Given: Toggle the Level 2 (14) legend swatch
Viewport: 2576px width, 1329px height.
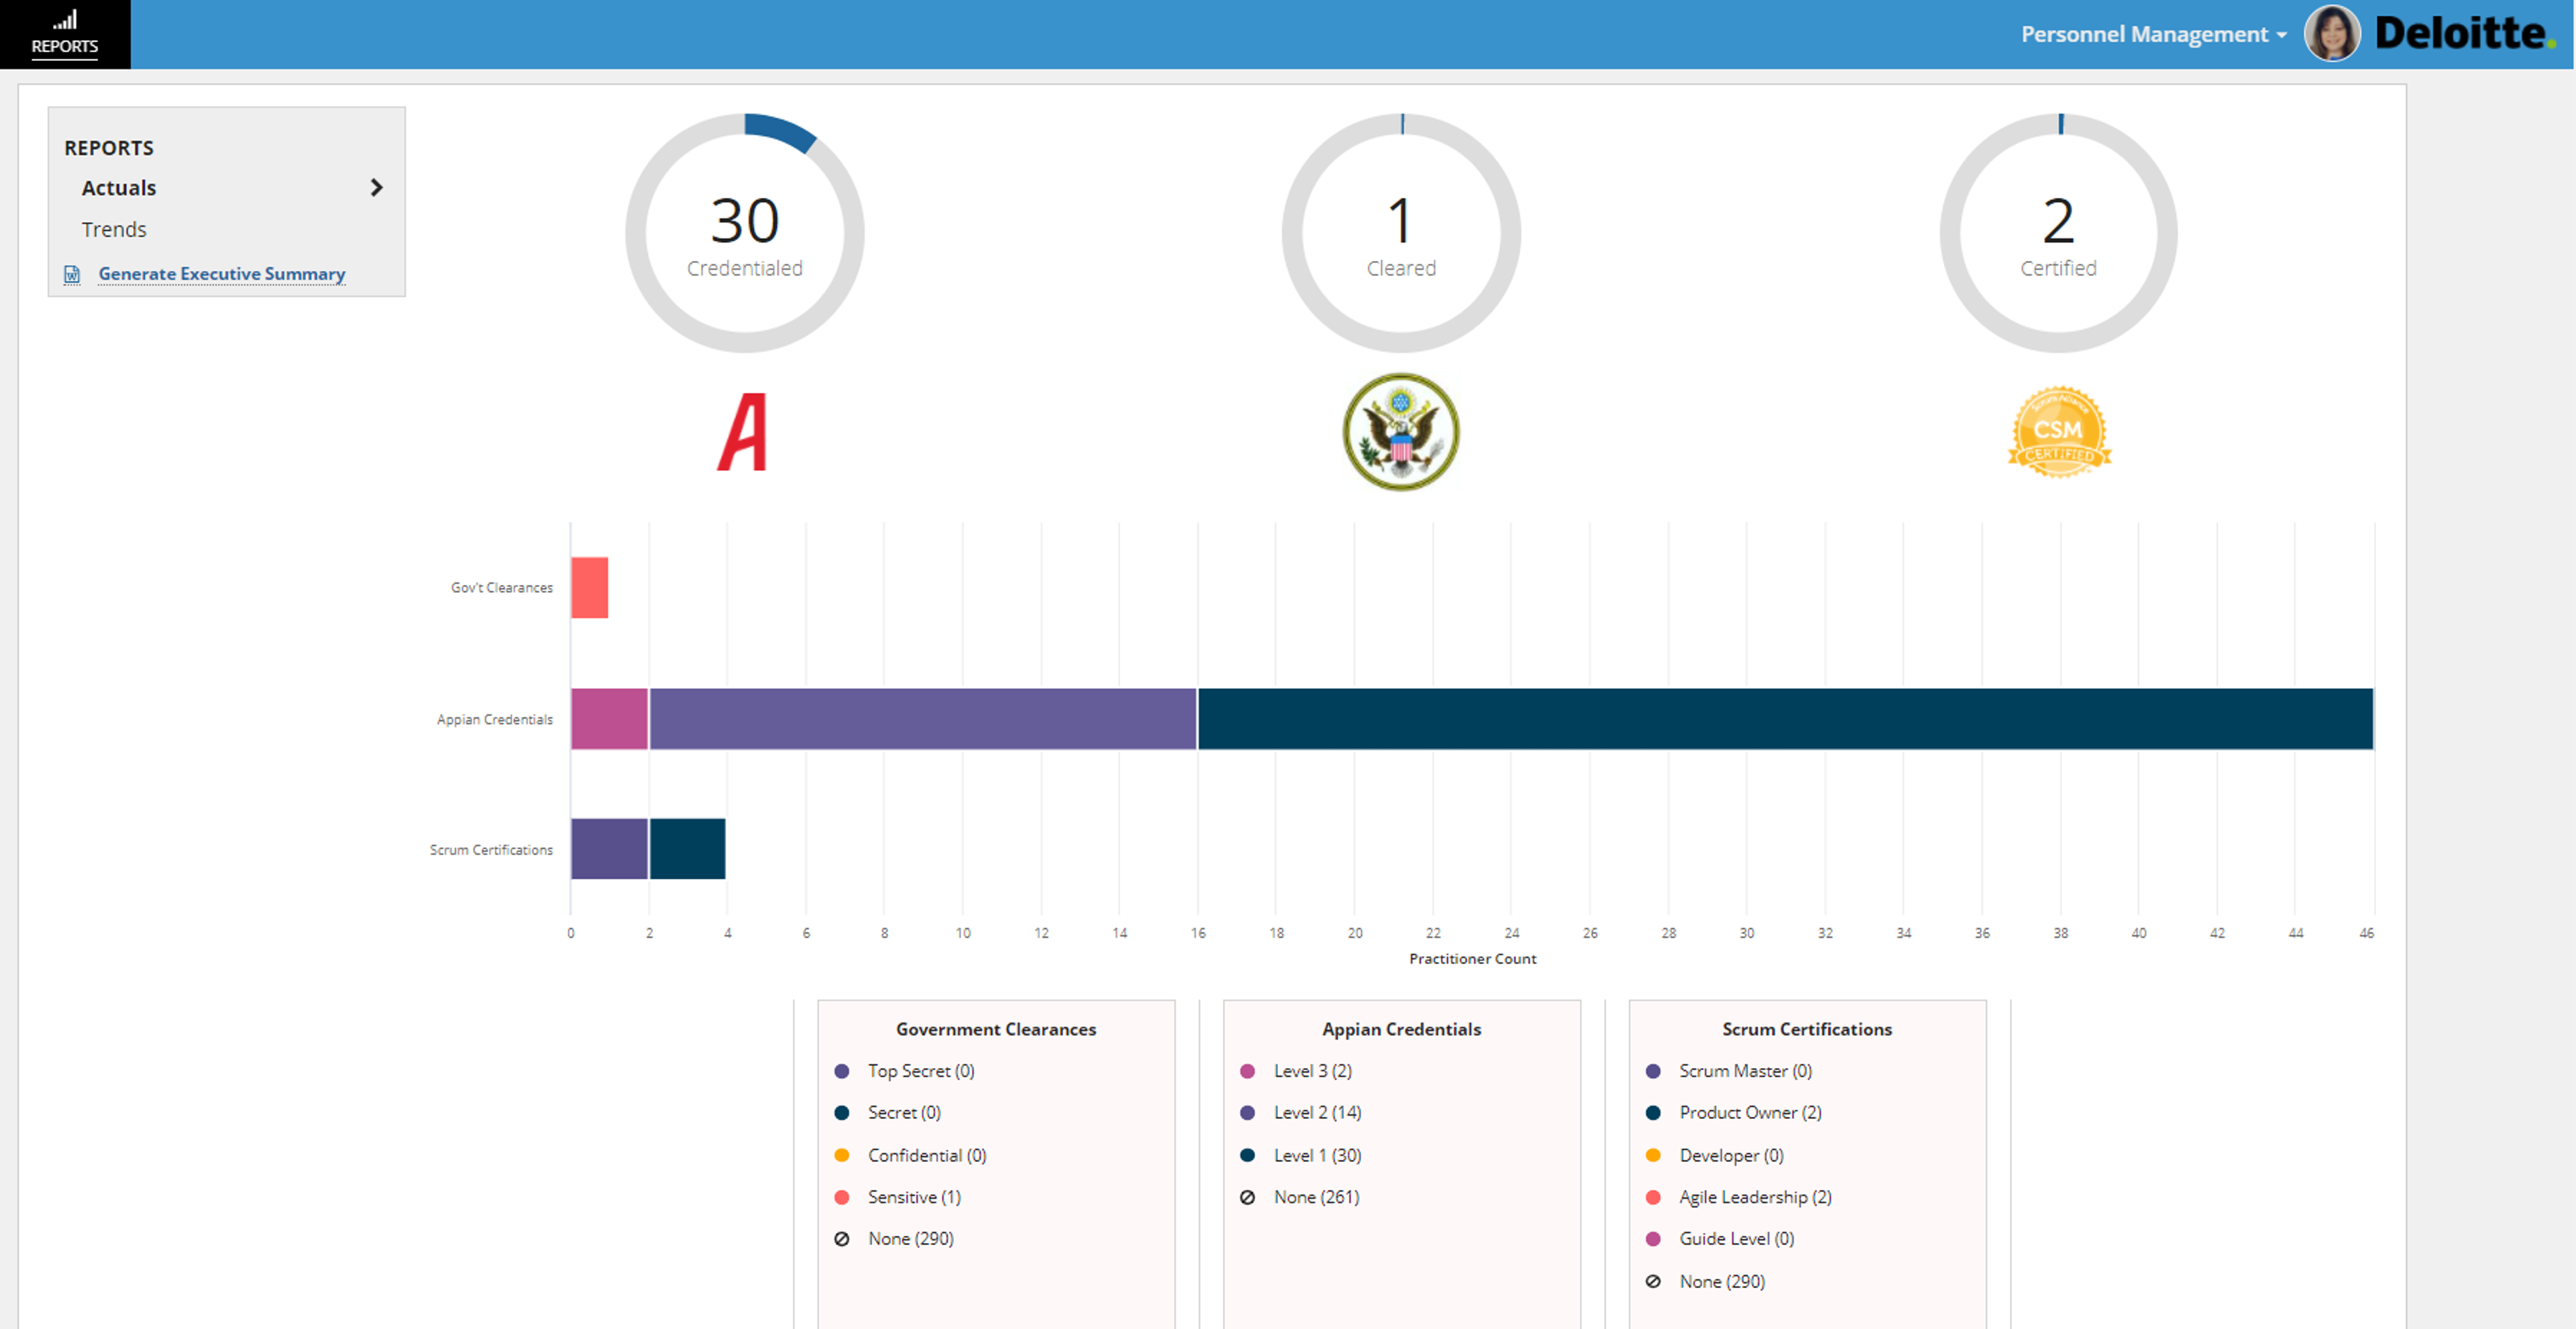Looking at the screenshot, I should pyautogui.click(x=1247, y=1113).
